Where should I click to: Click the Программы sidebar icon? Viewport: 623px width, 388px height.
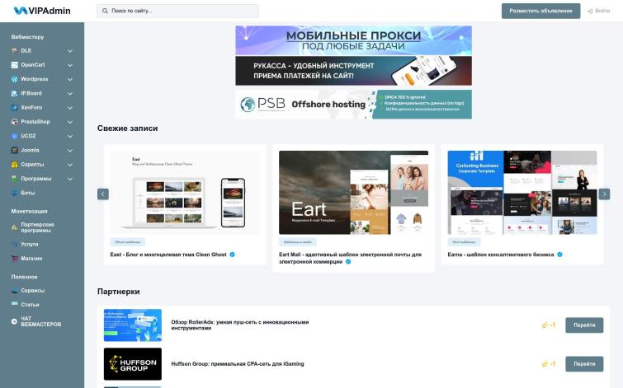[x=14, y=179]
